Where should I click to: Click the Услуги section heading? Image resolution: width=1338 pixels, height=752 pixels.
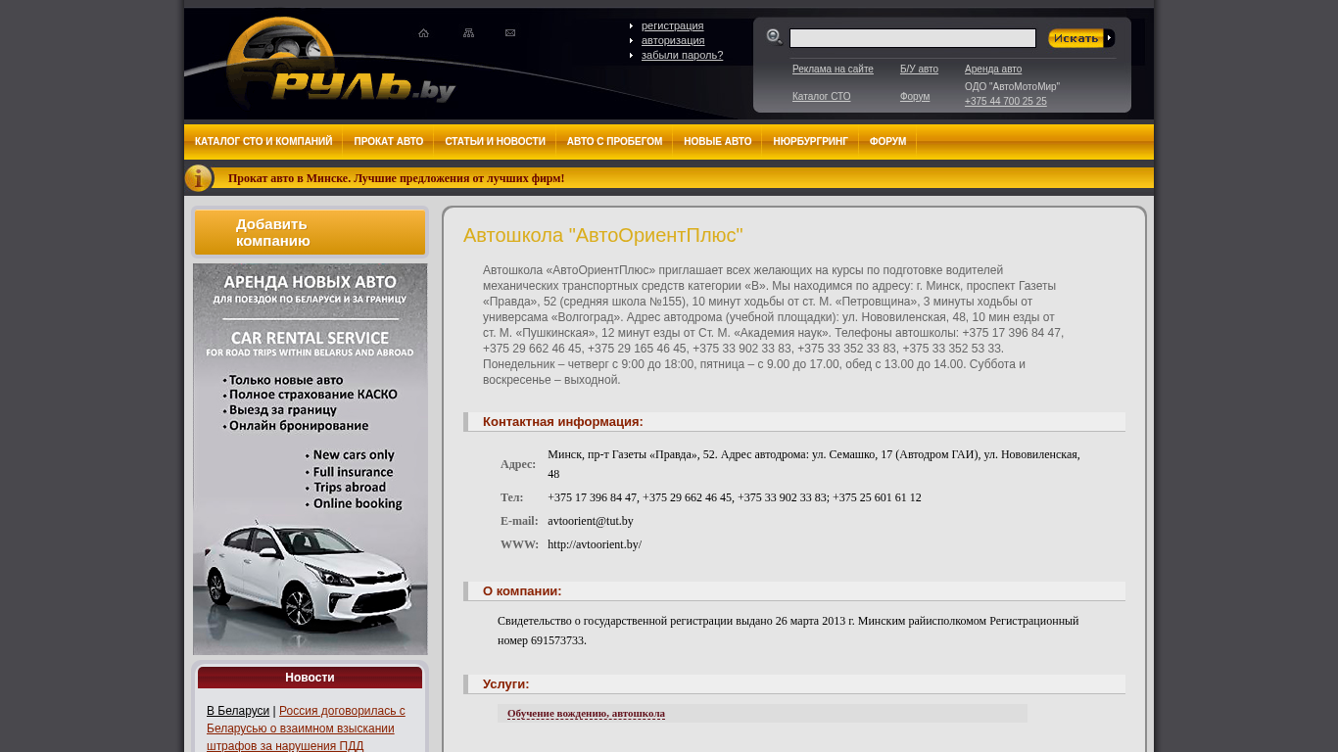point(505,684)
